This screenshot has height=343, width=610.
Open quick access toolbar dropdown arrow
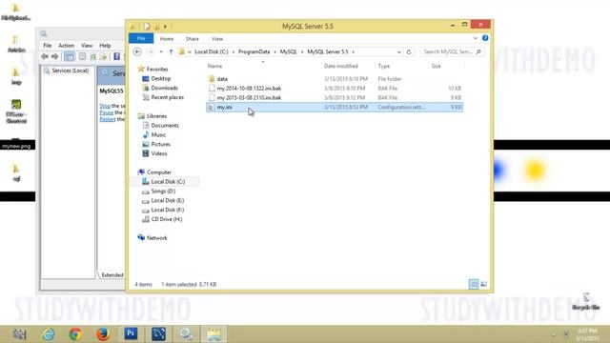165,27
